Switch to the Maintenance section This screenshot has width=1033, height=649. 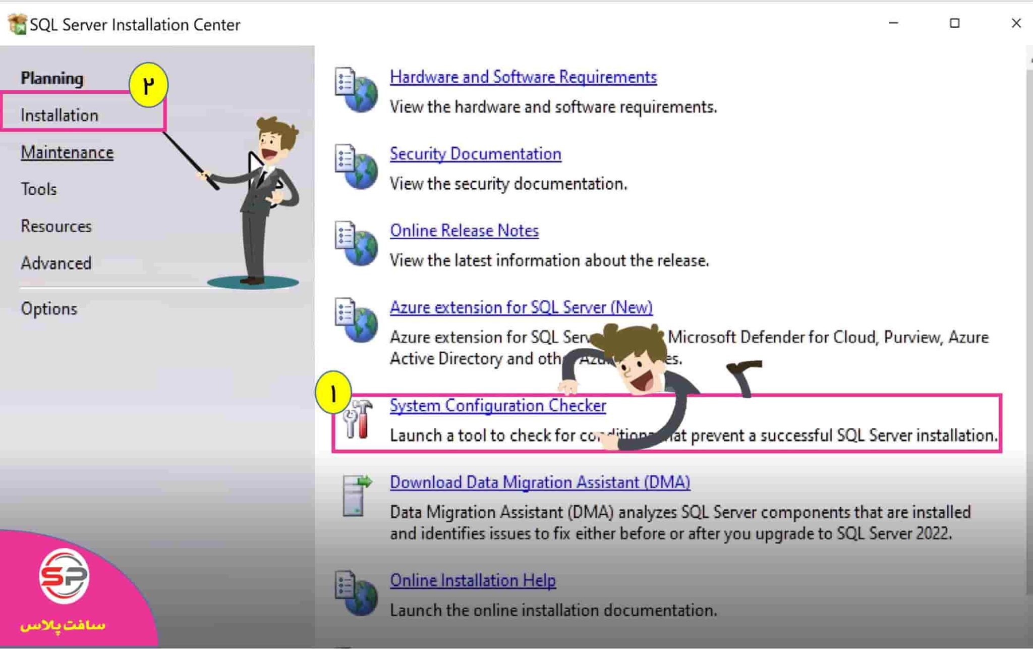pos(67,152)
